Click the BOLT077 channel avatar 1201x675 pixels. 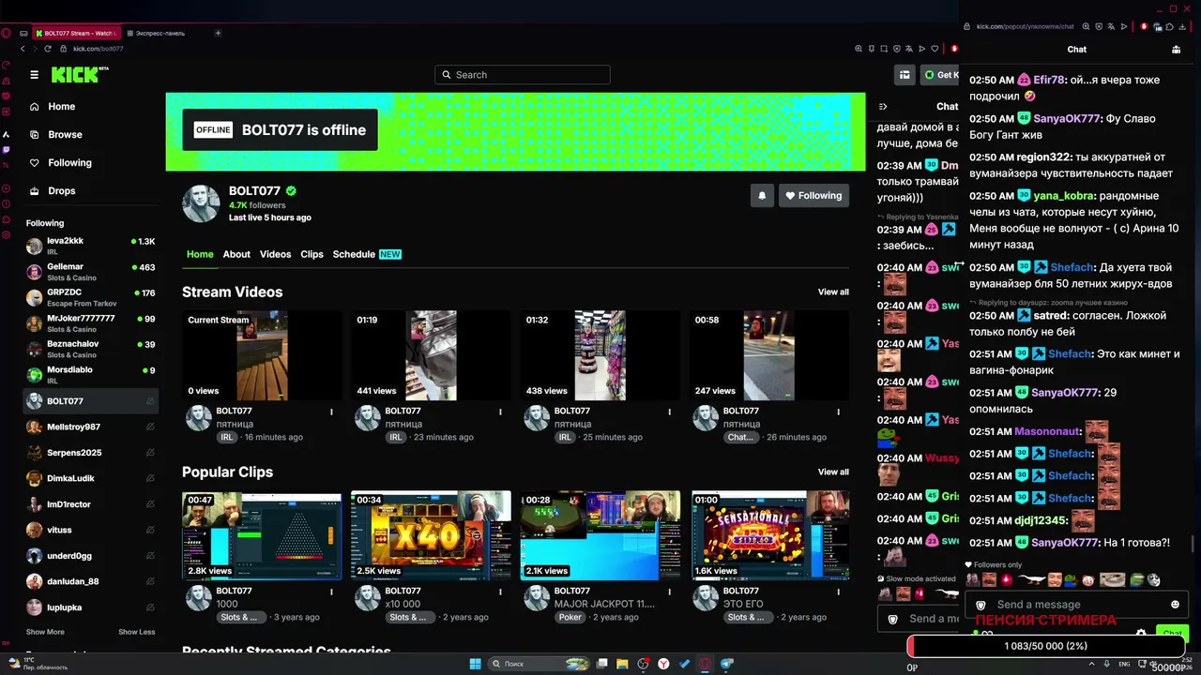tap(201, 203)
